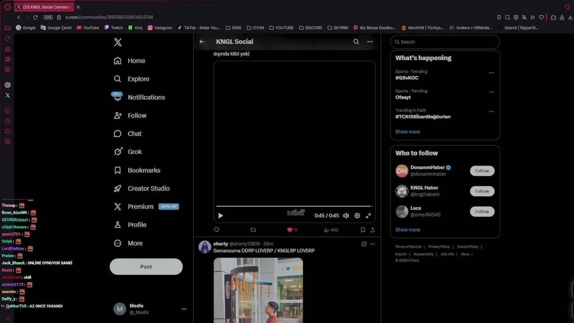Click the Bookmarks ribbon icon in the X sidebar

117,170
